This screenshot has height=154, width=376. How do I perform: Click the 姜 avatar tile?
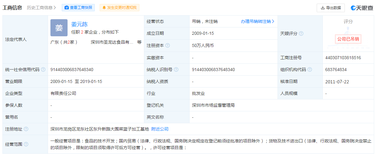(59, 28)
